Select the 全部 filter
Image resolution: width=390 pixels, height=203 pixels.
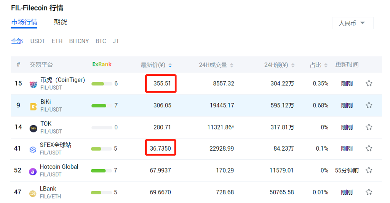pyautogui.click(x=17, y=41)
